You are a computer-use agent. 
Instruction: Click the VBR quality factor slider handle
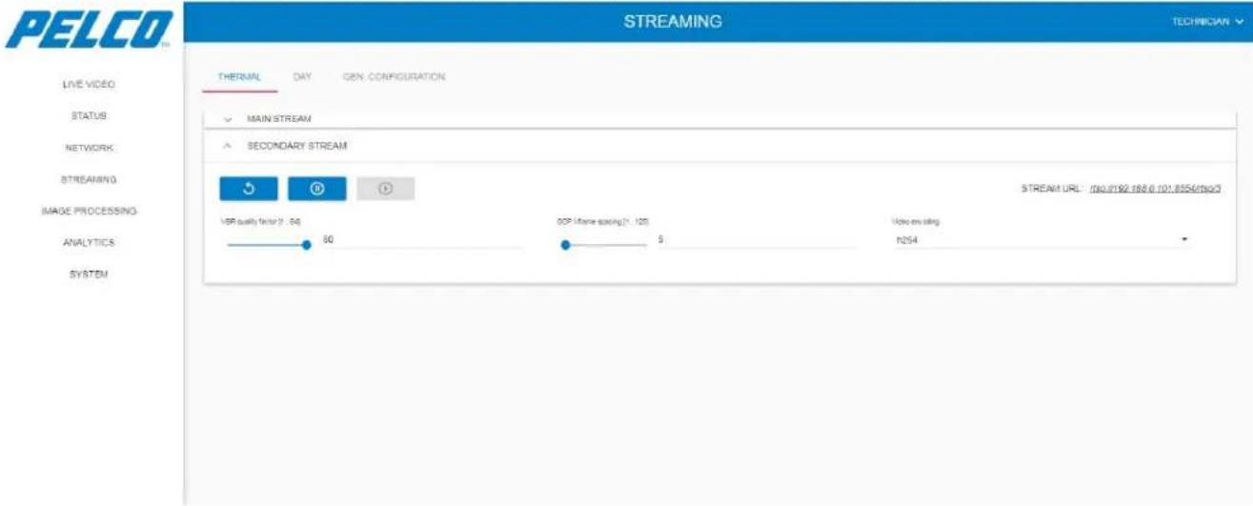[x=307, y=244]
